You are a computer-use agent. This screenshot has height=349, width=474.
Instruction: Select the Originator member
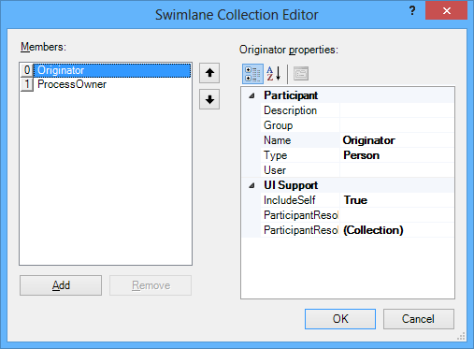[x=112, y=70]
